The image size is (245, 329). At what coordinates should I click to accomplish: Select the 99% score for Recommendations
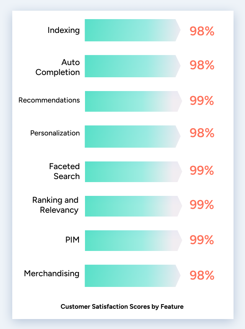pyautogui.click(x=202, y=101)
